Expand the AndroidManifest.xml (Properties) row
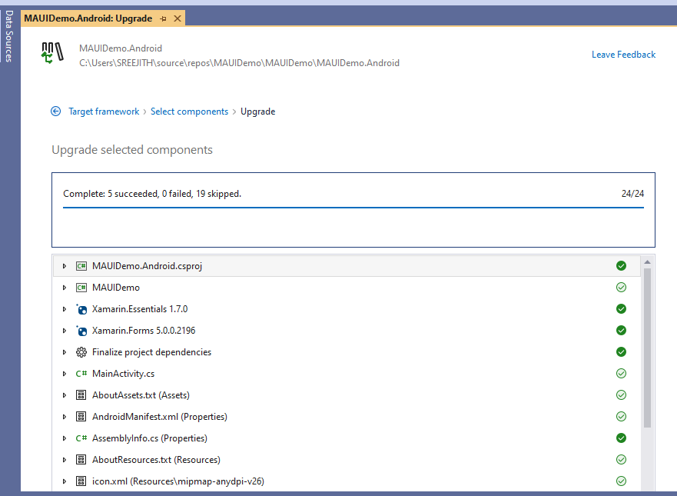677x496 pixels. pyautogui.click(x=65, y=417)
